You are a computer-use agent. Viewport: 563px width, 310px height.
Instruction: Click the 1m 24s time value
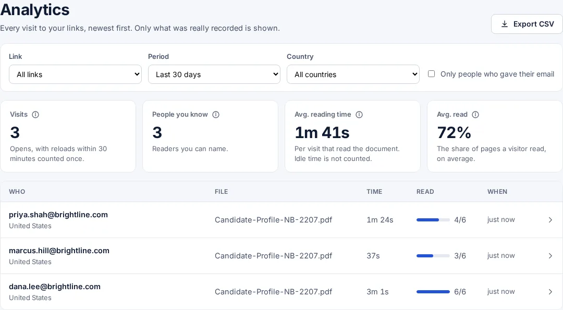tap(380, 220)
